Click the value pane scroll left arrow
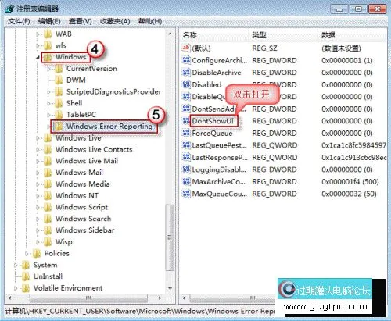 (x=185, y=298)
